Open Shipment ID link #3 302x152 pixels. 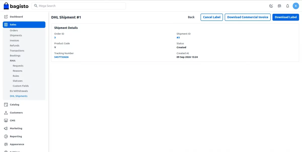(178, 38)
